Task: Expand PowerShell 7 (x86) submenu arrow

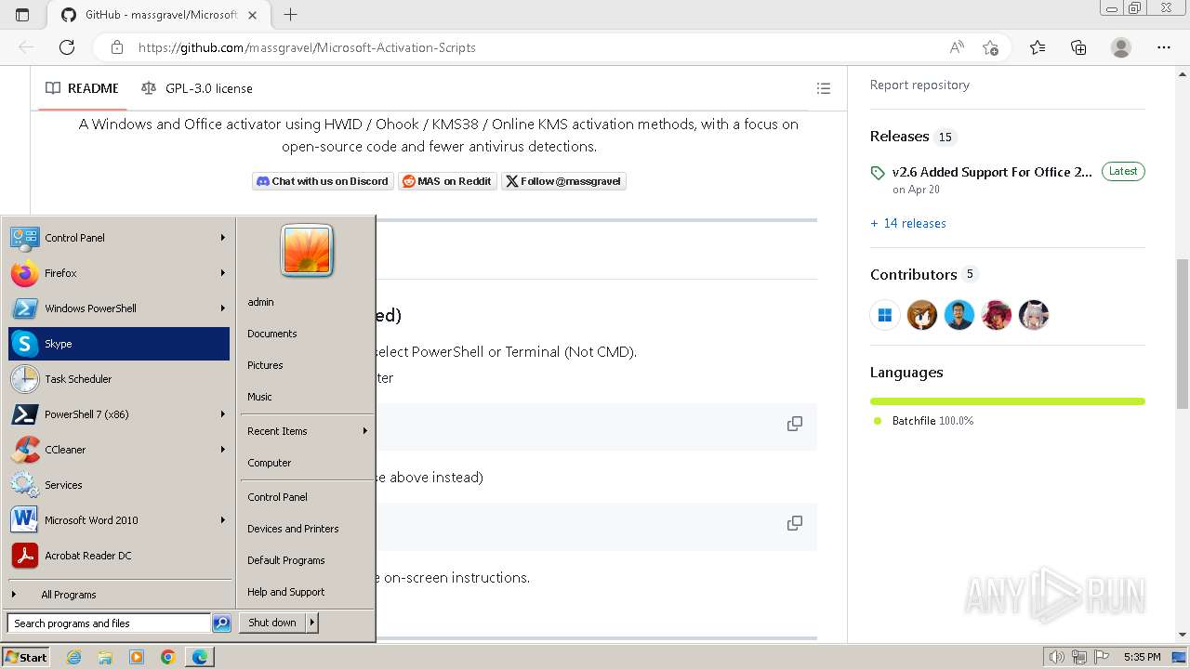Action: coord(223,414)
